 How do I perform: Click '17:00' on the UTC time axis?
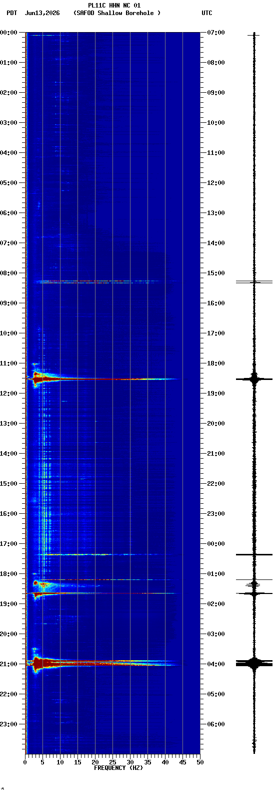pos(216,333)
